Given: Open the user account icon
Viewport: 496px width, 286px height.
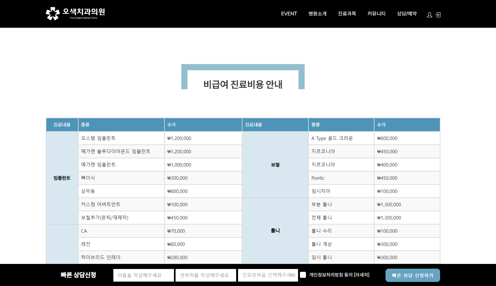Looking at the screenshot, I should coord(429,15).
